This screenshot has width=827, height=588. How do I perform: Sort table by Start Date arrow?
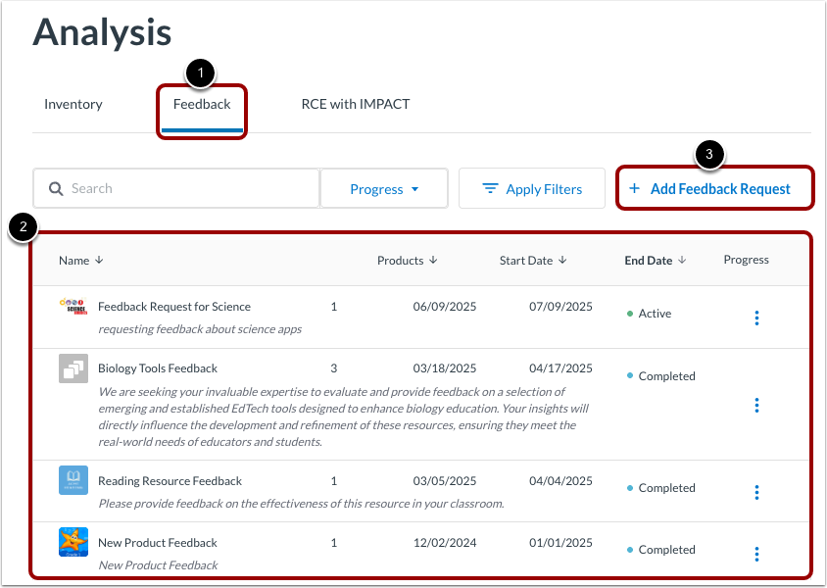[562, 260]
